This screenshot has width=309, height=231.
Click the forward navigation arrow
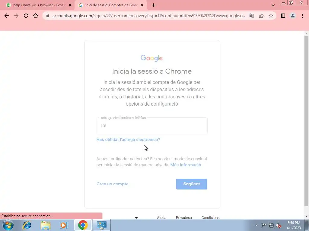[16, 16]
